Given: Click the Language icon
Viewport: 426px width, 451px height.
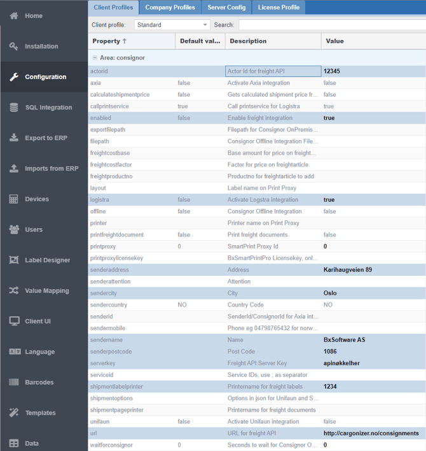Looking at the screenshot, I should (15, 352).
